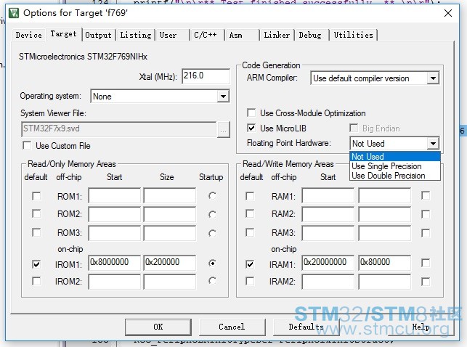This screenshot has width=467, height=347.
Task: Click the IRAM1 Start address field
Action: click(x=328, y=263)
